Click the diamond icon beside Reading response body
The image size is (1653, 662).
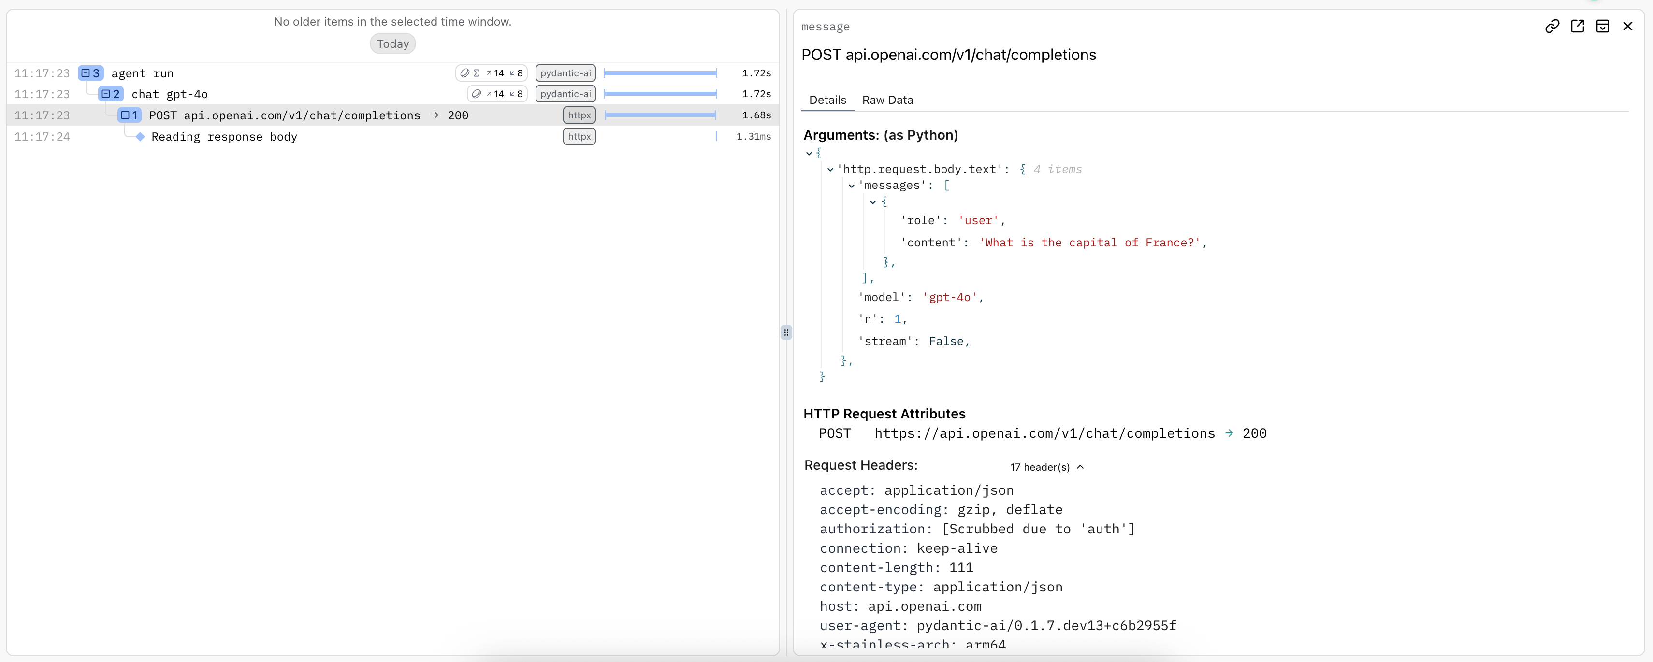pyautogui.click(x=140, y=136)
